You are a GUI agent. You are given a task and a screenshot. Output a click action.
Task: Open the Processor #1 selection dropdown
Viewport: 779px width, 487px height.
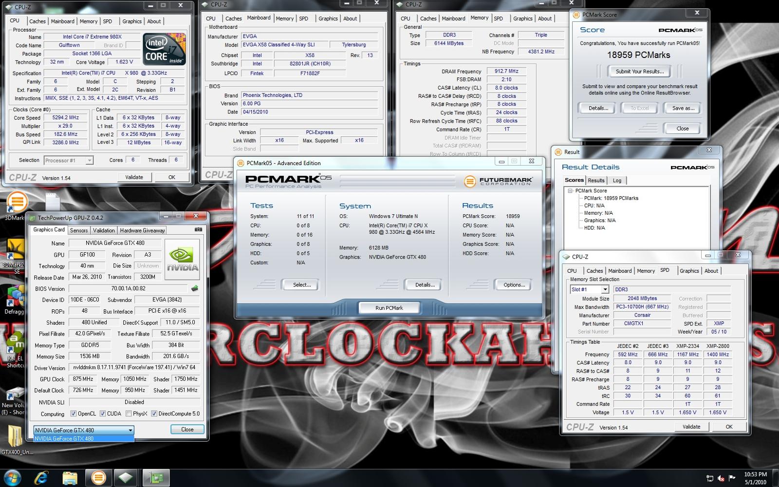68,160
